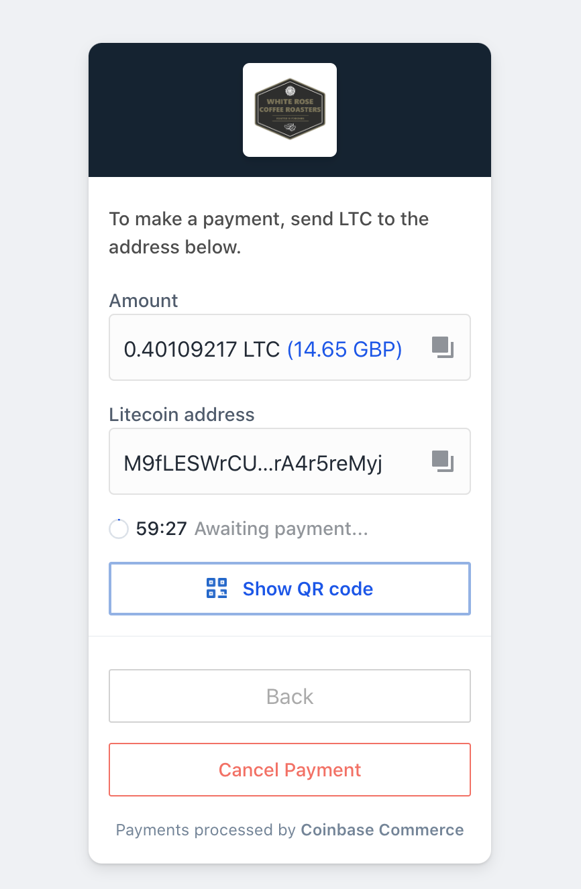Click the payment instruction text
This screenshot has width=581, height=889.
(x=269, y=233)
